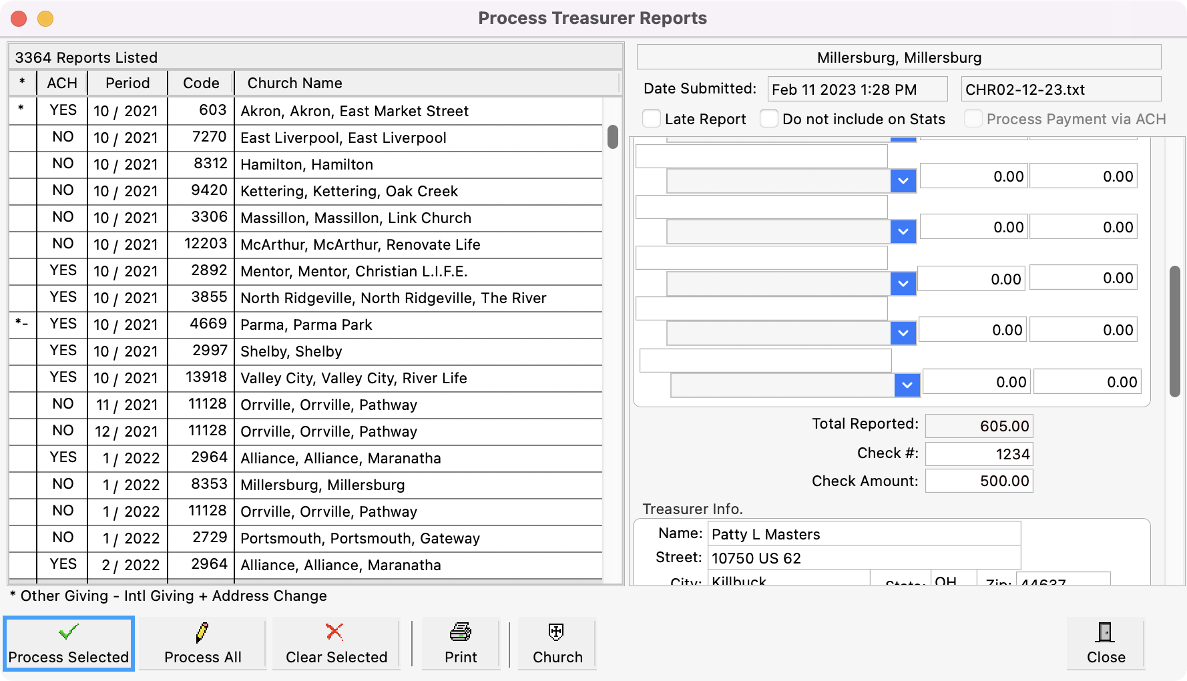Screen dimensions: 1187x681
Task: Click the Check # field showing 1234
Action: [x=979, y=453]
